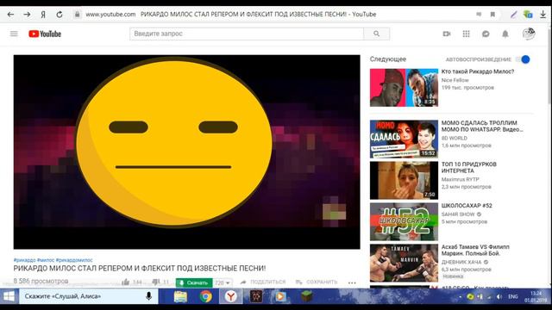The height and width of the screenshot is (310, 552).
Task: Reload the YouTube page
Action: 60,15
